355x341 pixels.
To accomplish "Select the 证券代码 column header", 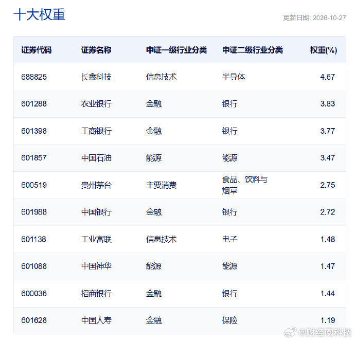I will (x=37, y=50).
